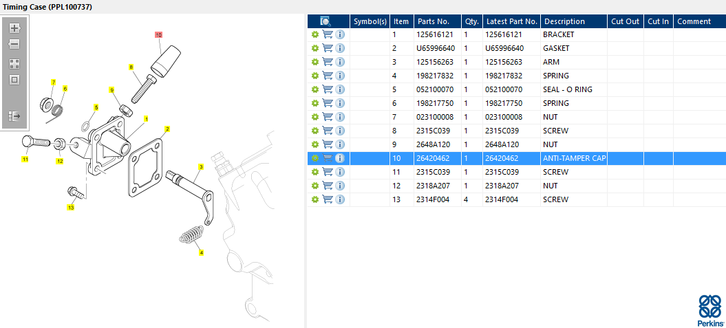Add GASKET U65996640 to cart

328,48
